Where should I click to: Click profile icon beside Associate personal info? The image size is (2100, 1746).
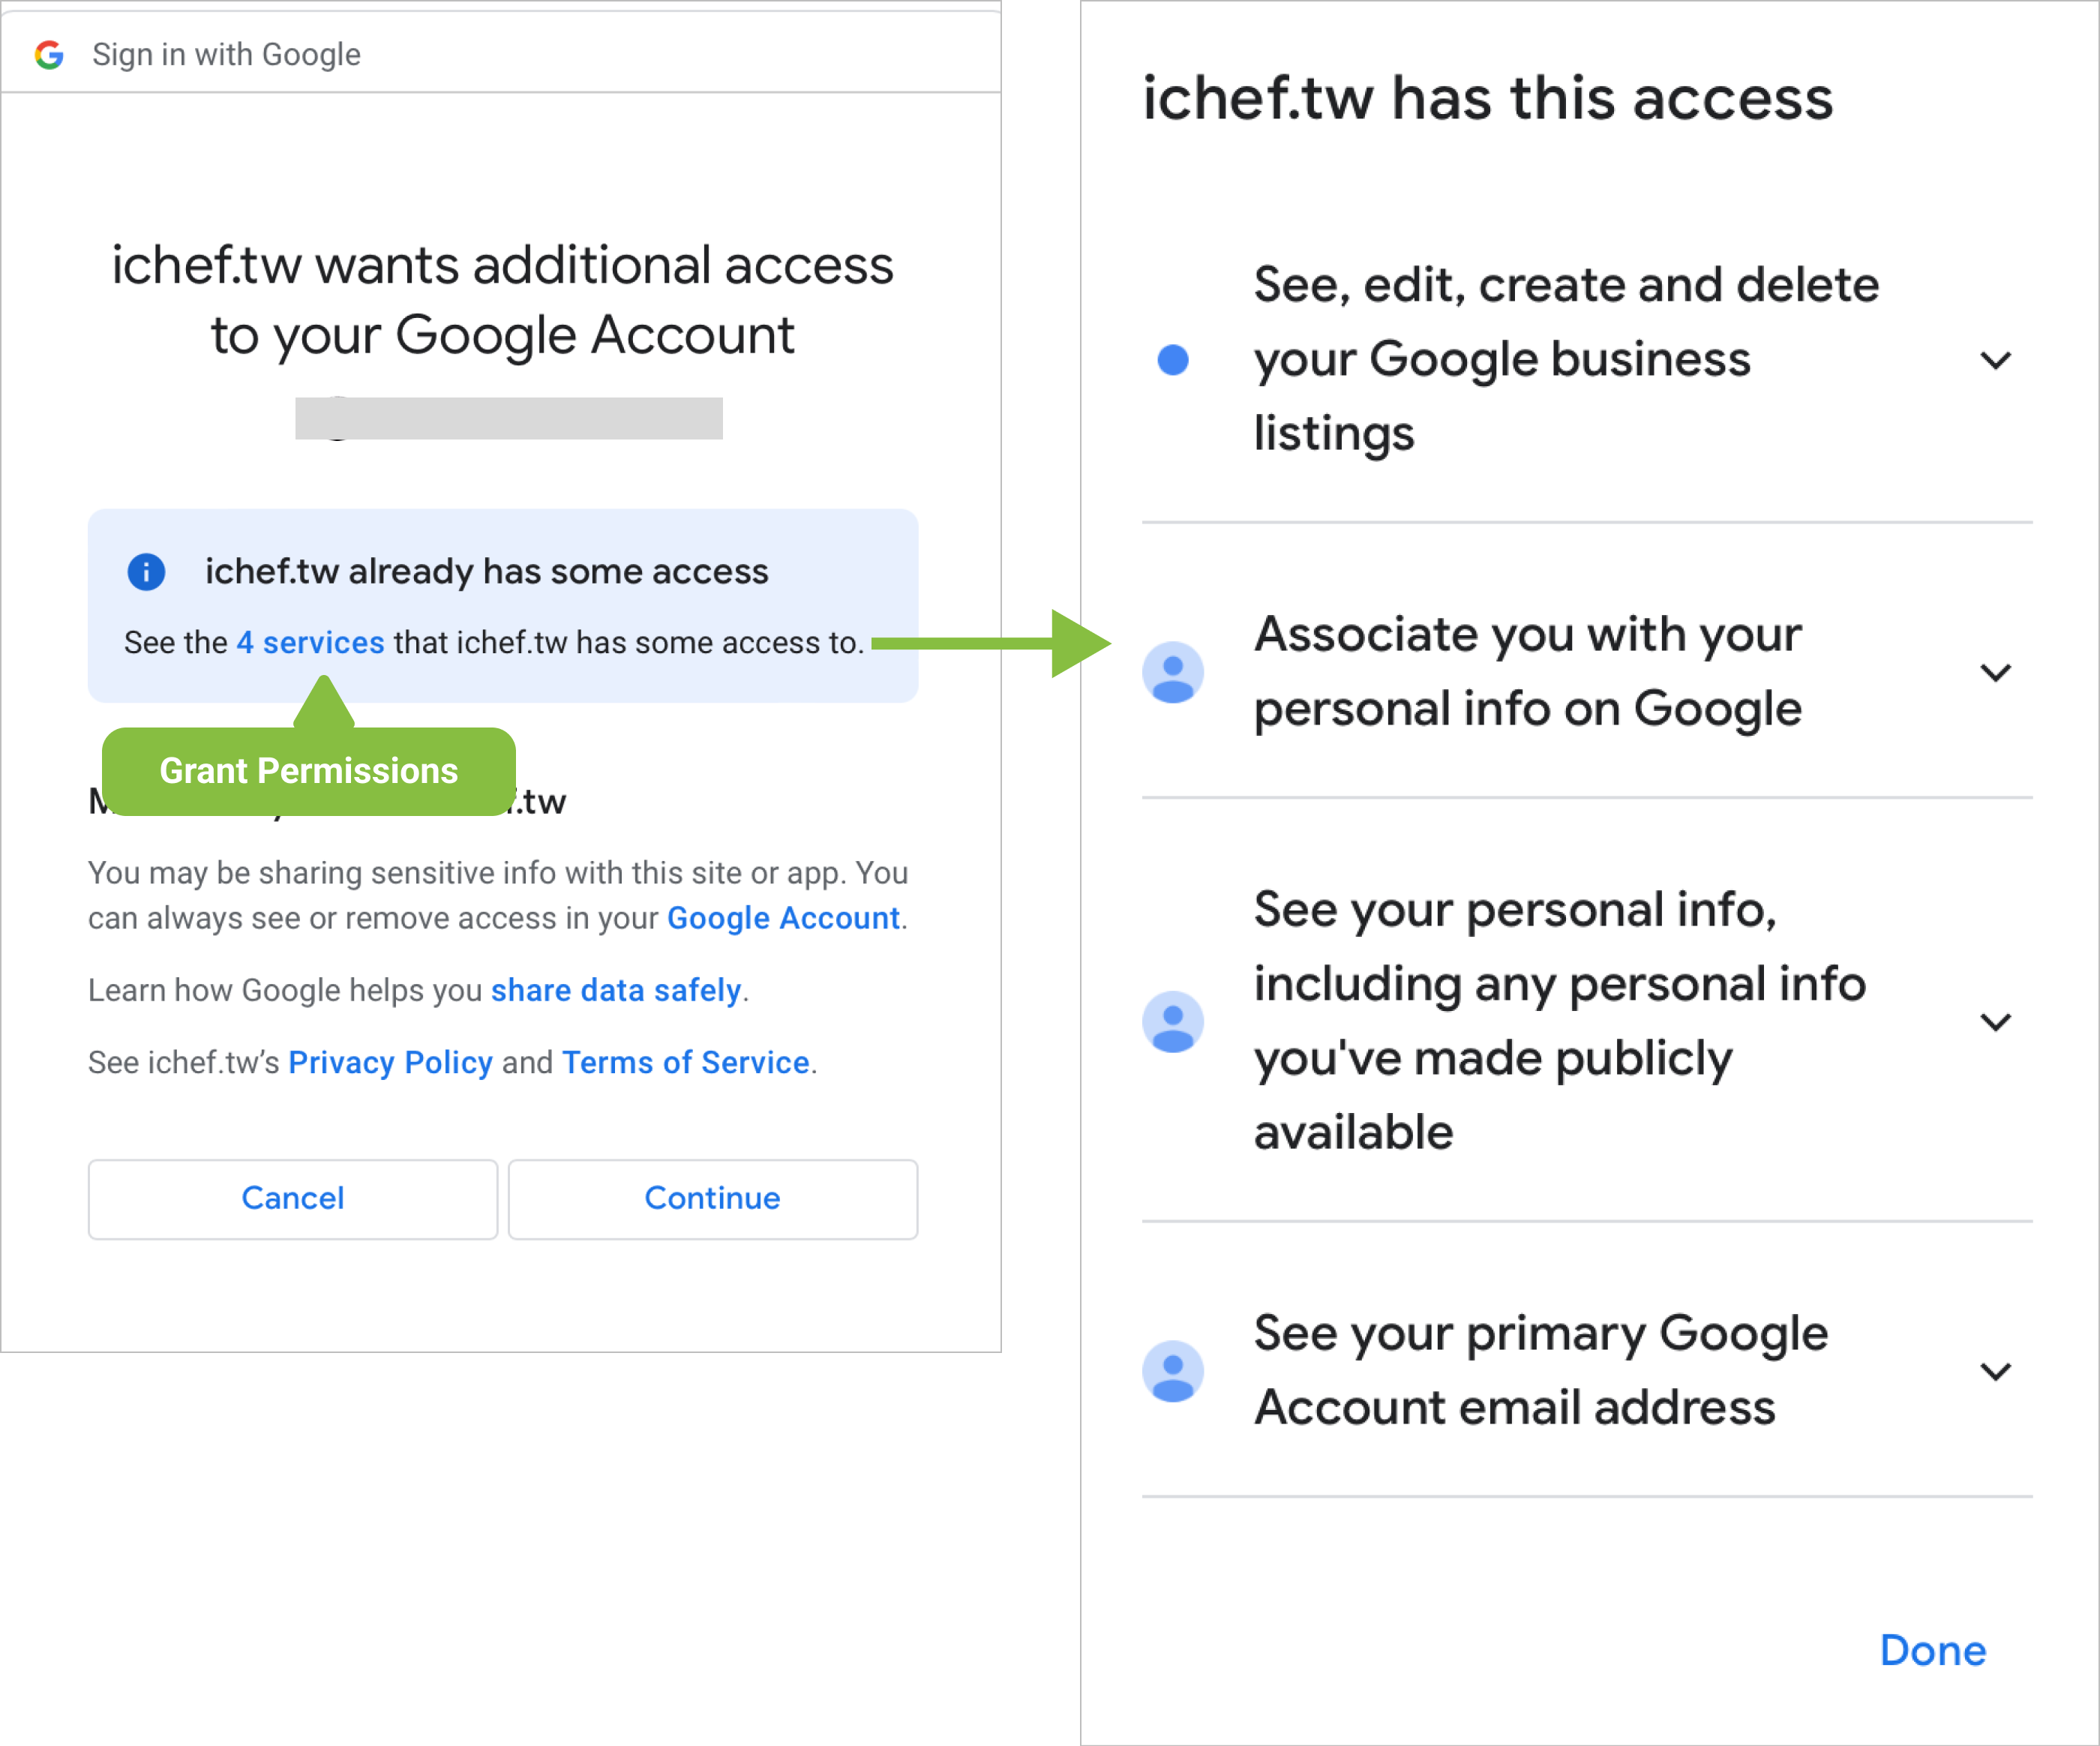(1172, 672)
